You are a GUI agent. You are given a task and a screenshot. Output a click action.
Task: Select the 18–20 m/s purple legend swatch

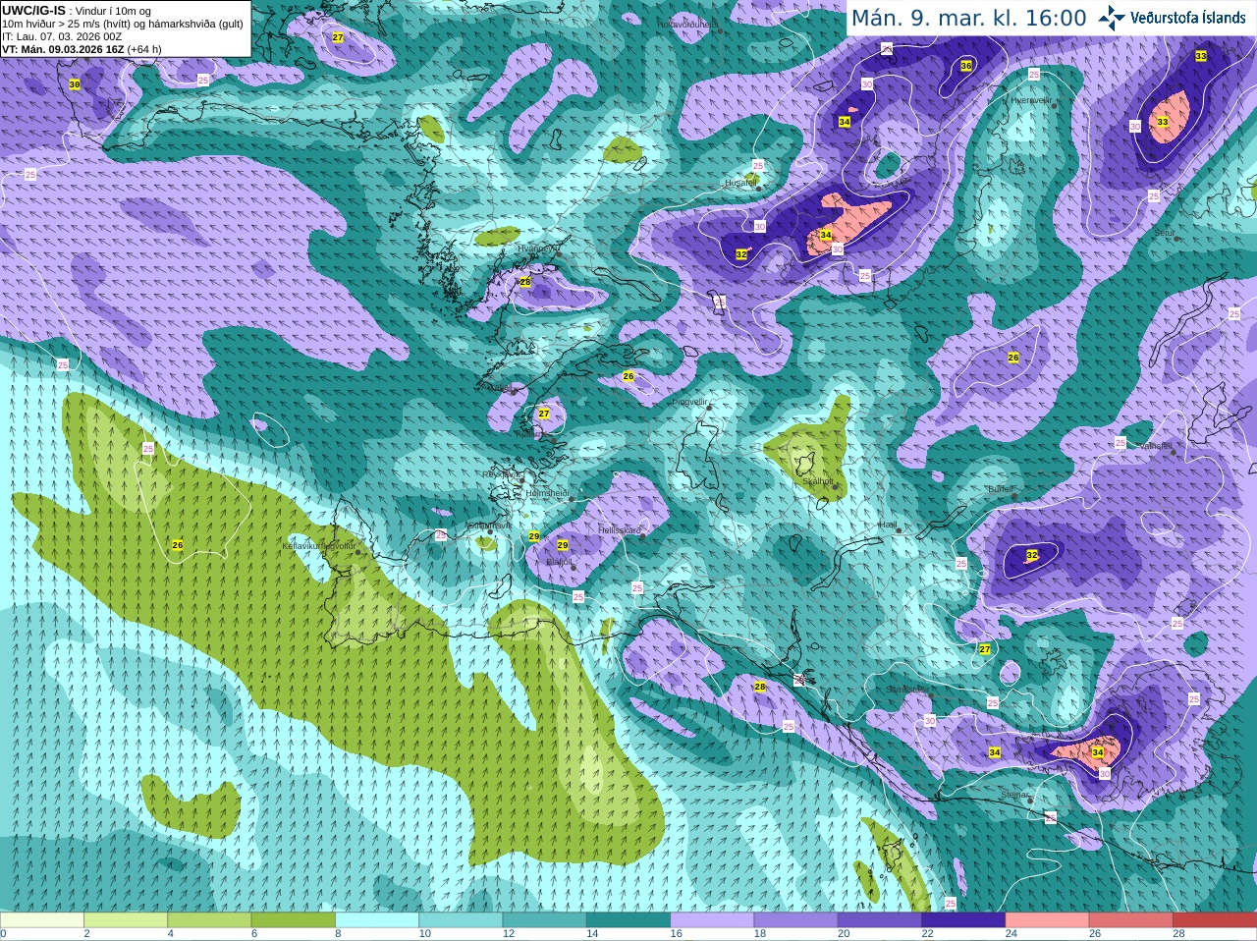pos(796,920)
